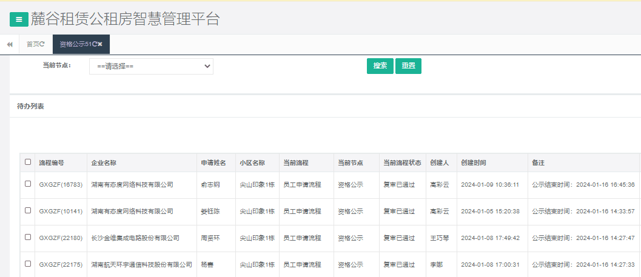Image resolution: width=641 pixels, height=277 pixels.
Task: Click the 麓谷租赁公租房智慧管理平台 title
Action: (125, 19)
